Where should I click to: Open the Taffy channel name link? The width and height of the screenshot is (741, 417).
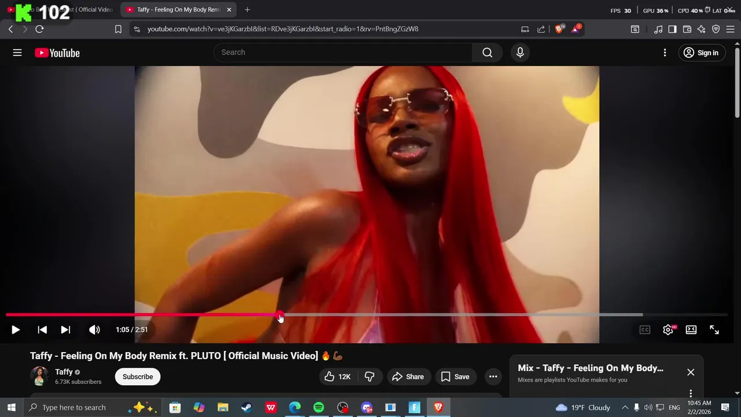click(x=64, y=372)
